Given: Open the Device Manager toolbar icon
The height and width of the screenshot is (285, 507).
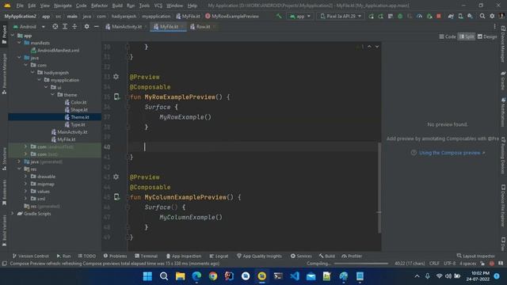Looking at the screenshot, I should 460,16.
